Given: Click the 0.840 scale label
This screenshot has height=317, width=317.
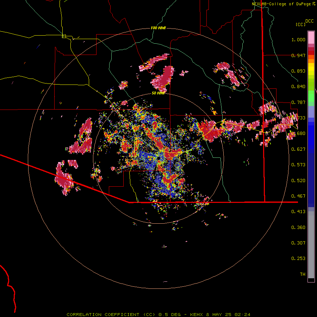Looking at the screenshot, I should pyautogui.click(x=298, y=87).
